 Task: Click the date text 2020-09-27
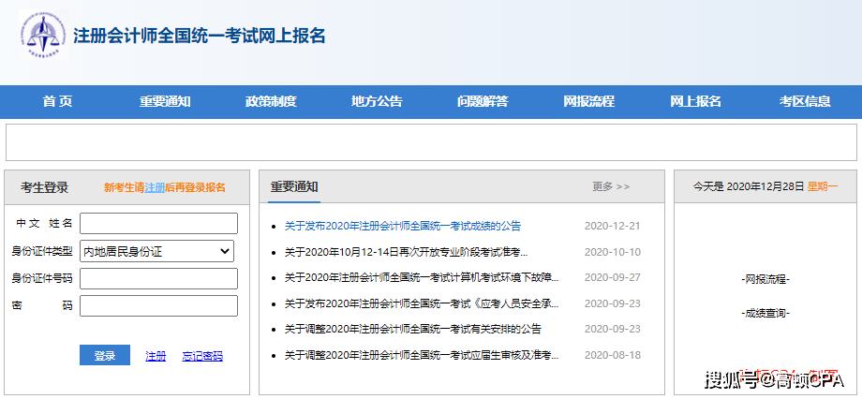pos(613,277)
